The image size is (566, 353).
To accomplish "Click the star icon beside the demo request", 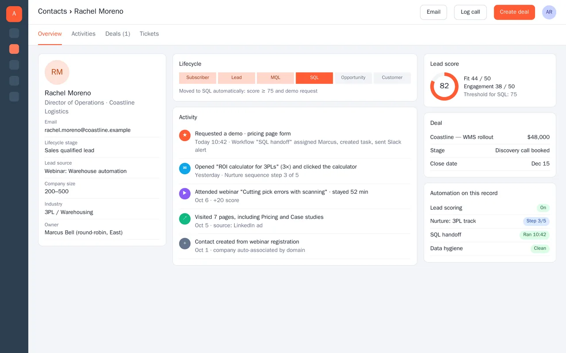I will click(x=185, y=135).
